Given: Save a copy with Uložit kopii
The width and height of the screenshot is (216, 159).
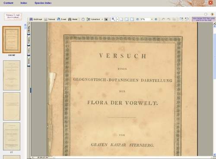Looking at the screenshot, I should pyautogui.click(x=36, y=19).
